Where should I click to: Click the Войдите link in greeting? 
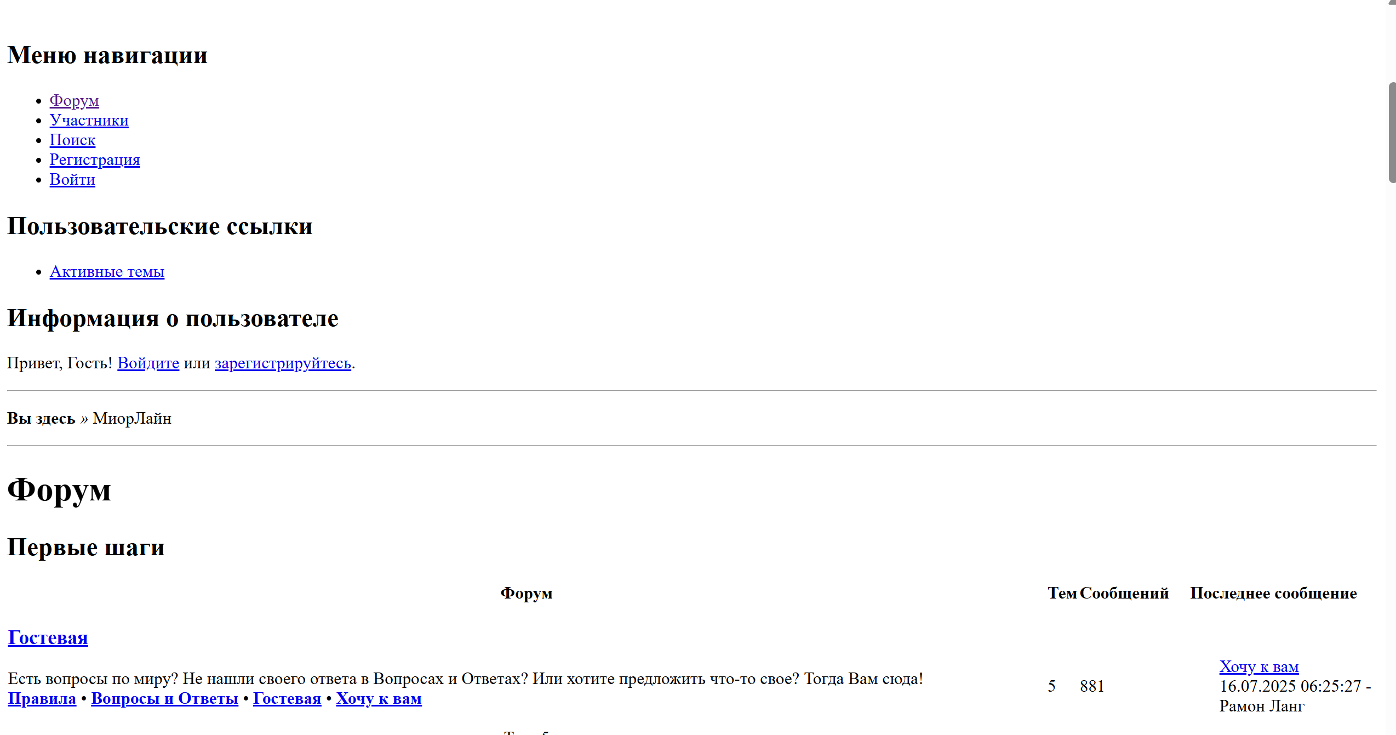[148, 363]
